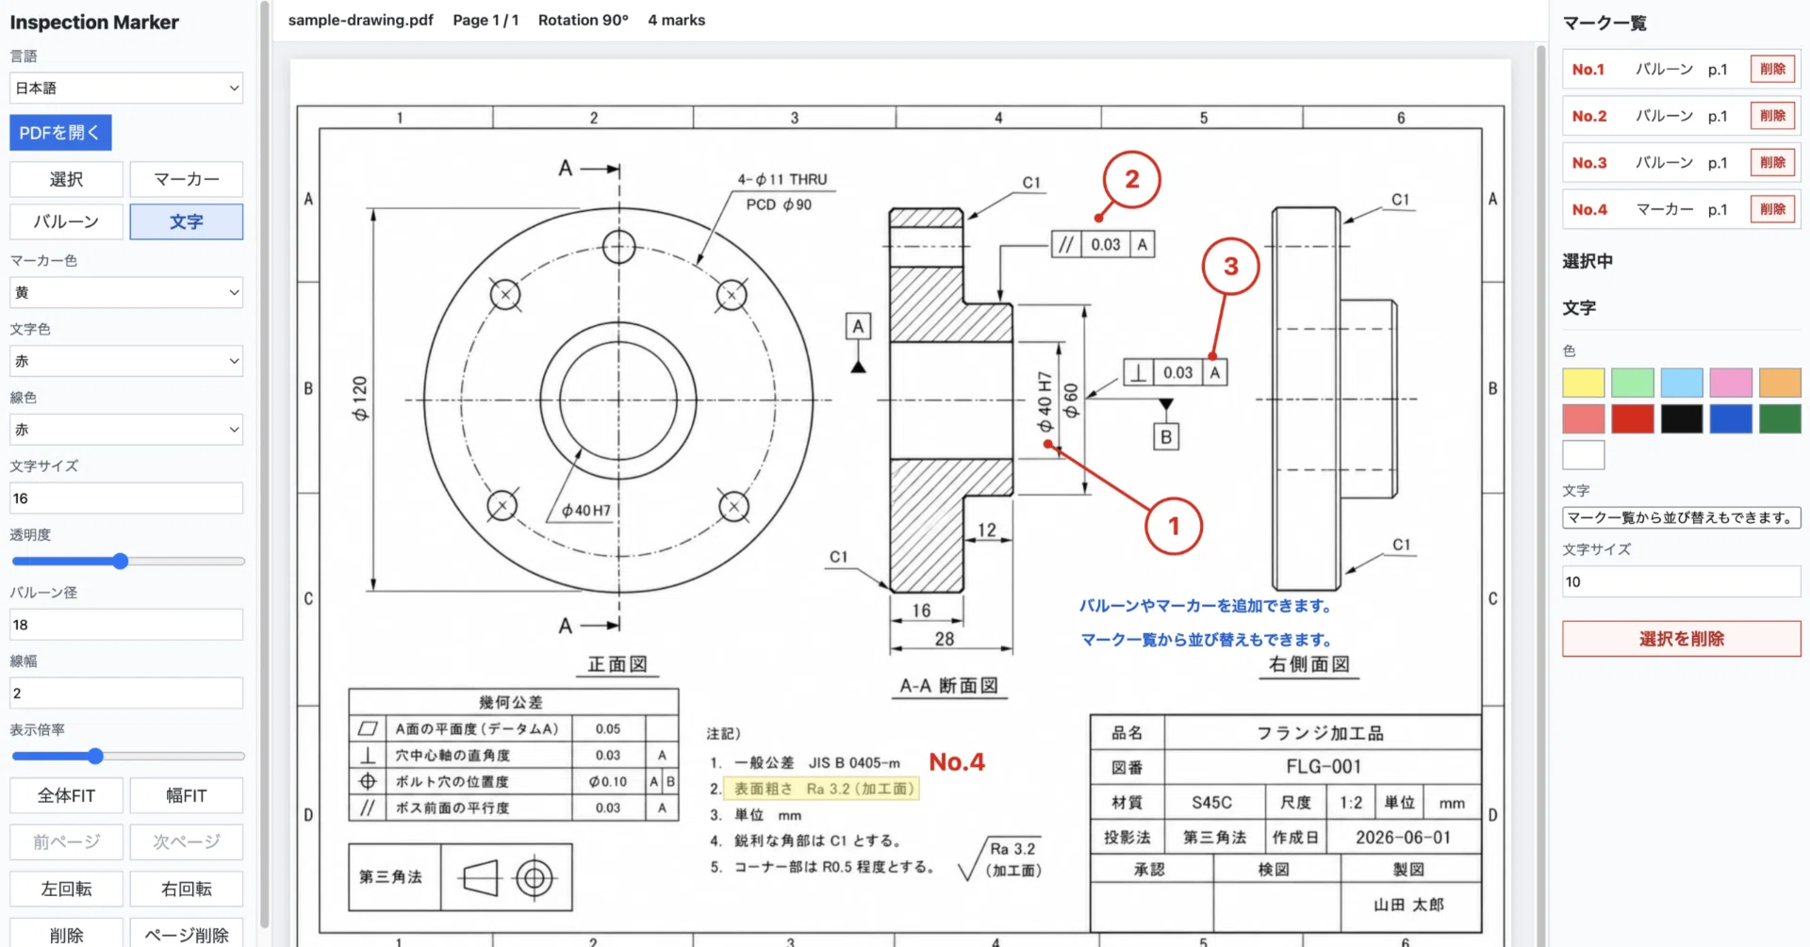1810x947 pixels.
Task: Pick the white color swatch
Action: (x=1583, y=454)
